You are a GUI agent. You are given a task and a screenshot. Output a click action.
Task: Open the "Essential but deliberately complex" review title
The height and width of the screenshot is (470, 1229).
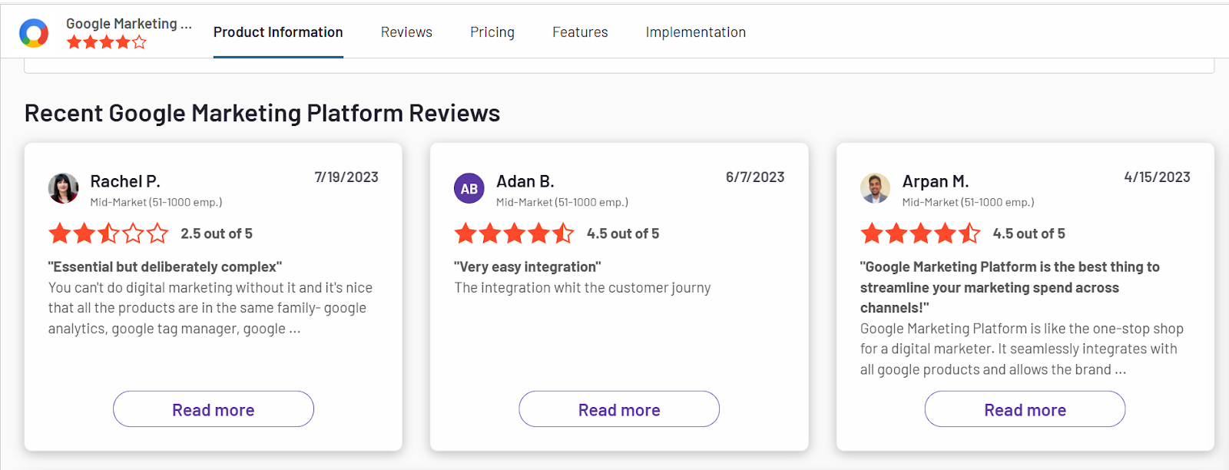(x=165, y=266)
